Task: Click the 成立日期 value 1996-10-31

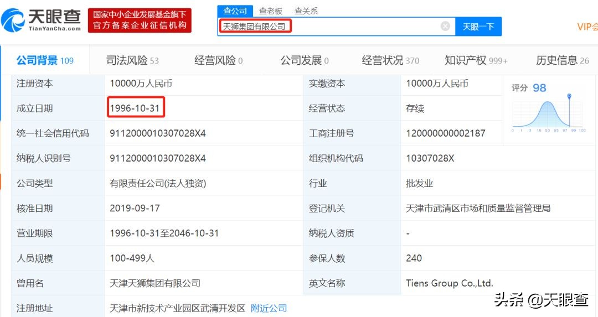Action: point(135,108)
